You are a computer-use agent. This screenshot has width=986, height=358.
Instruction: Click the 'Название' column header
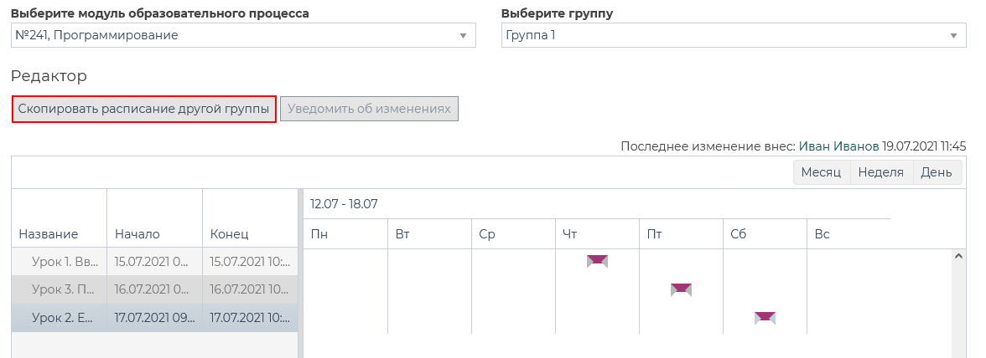(49, 234)
